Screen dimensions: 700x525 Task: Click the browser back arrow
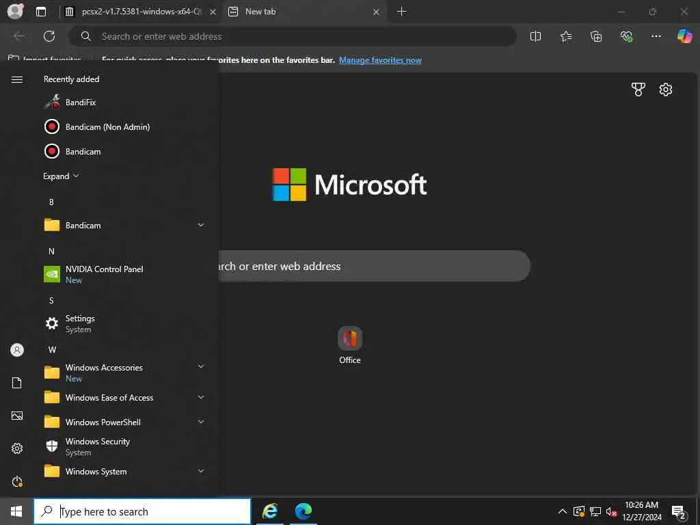click(x=18, y=36)
